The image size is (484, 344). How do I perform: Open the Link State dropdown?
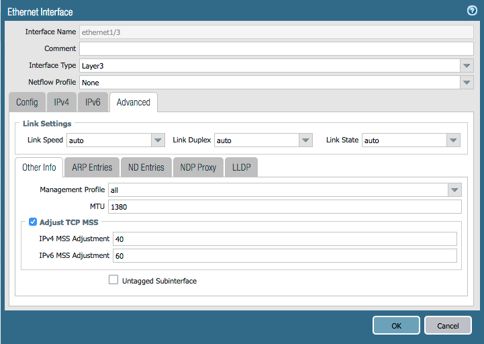[453, 140]
